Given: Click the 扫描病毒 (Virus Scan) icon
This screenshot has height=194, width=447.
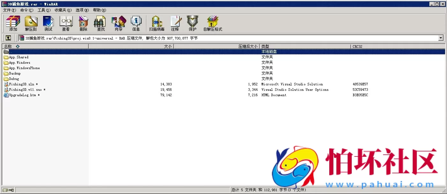Looking at the screenshot, I should coord(156,23).
